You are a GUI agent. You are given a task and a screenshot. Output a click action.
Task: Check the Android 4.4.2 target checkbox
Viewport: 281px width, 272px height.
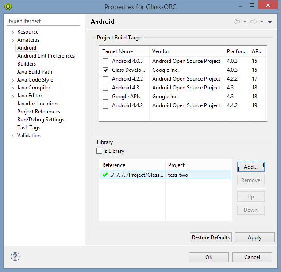point(105,105)
